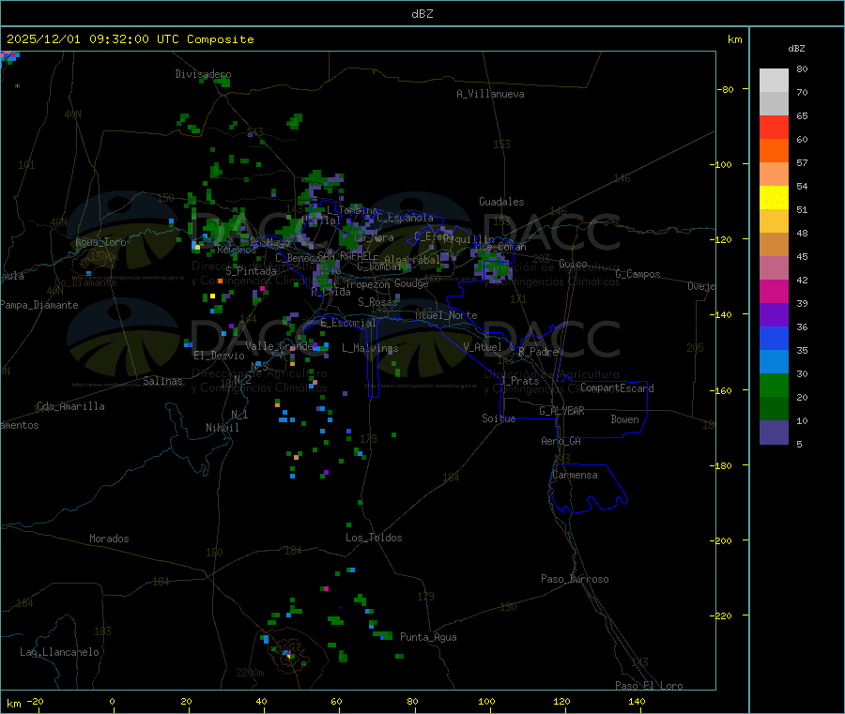Click the S_Pintada location label
This screenshot has height=714, width=845.
pyautogui.click(x=251, y=271)
